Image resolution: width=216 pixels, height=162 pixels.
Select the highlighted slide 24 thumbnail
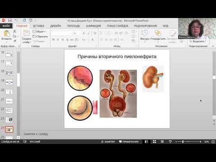(x=9, y=129)
